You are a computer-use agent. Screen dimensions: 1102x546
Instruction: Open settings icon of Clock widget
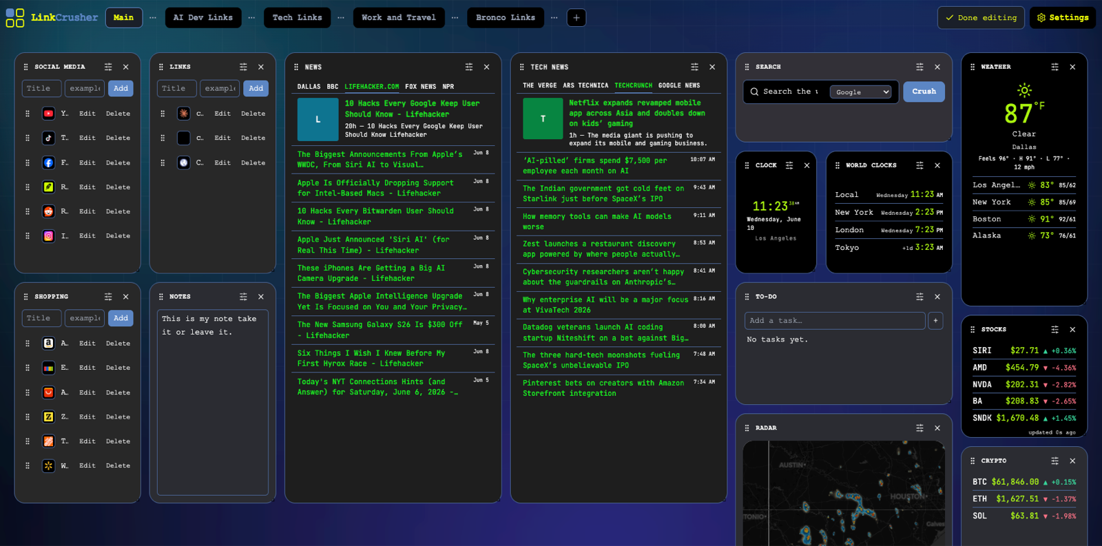tap(789, 165)
